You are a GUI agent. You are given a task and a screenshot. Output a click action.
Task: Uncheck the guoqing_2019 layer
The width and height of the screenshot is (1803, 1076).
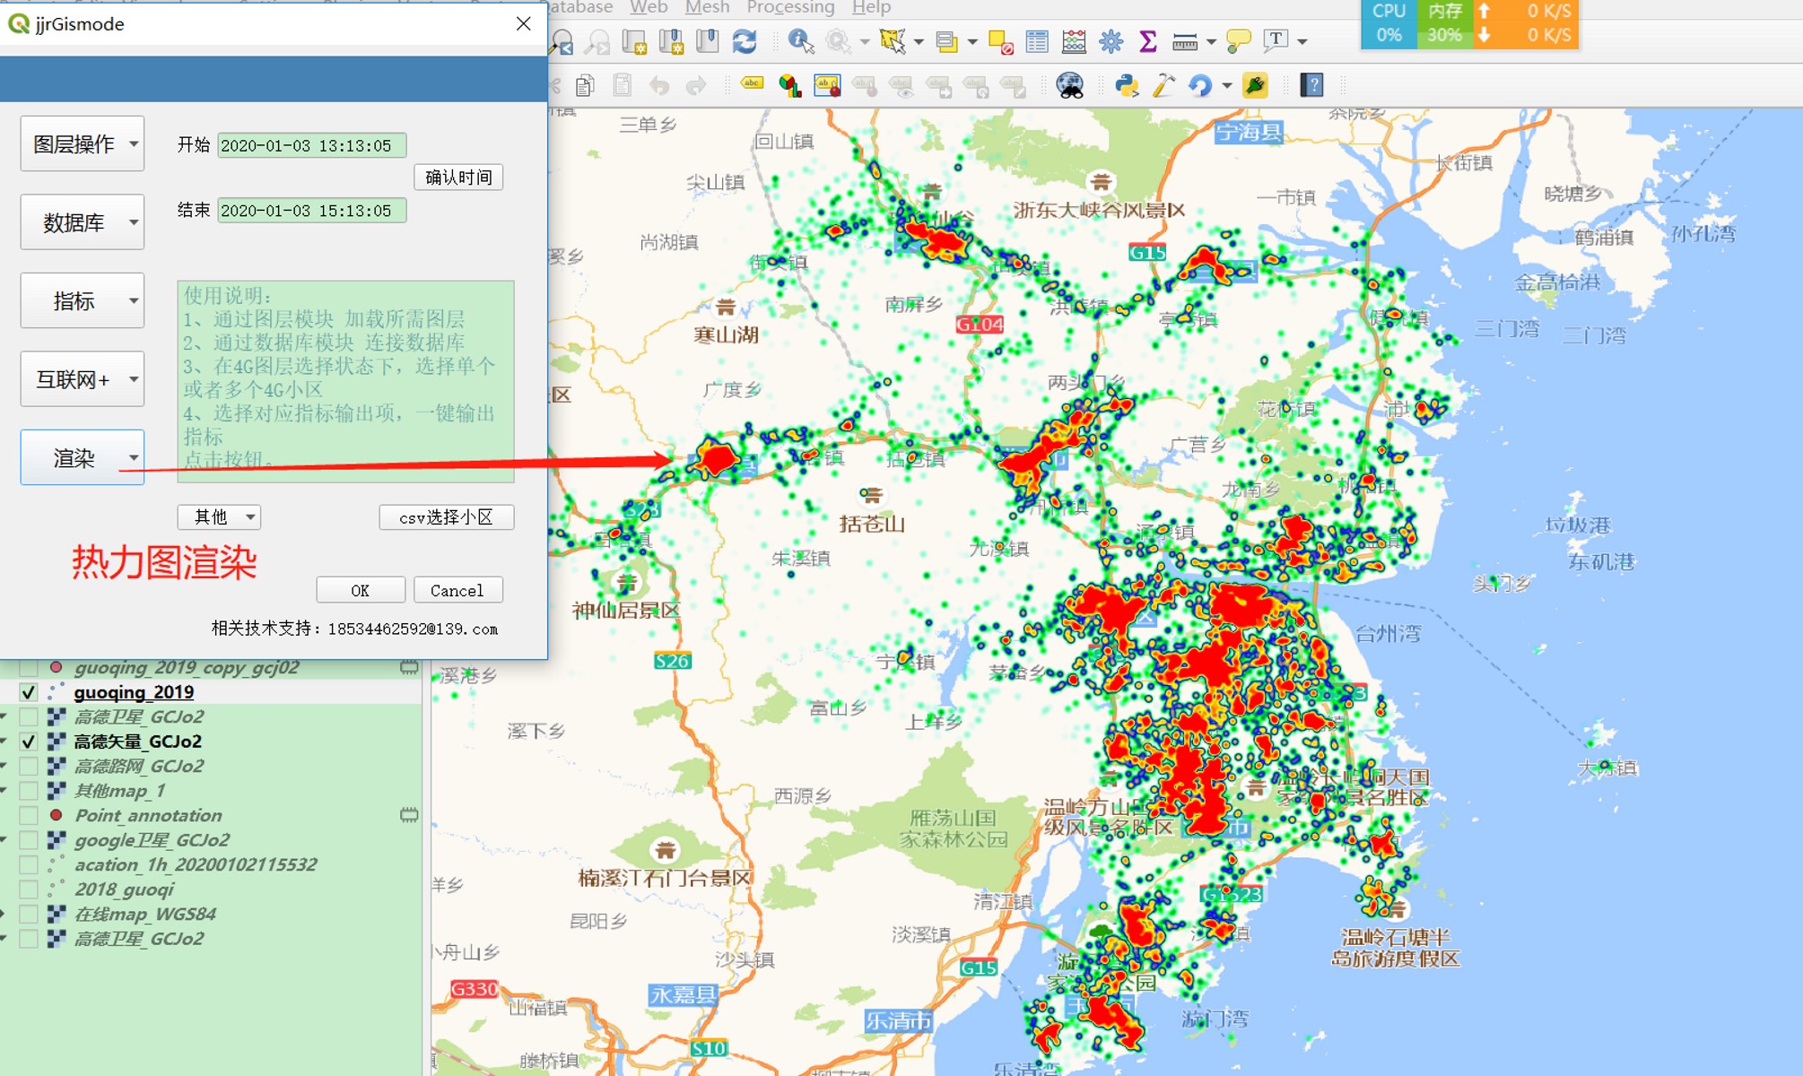pos(29,692)
